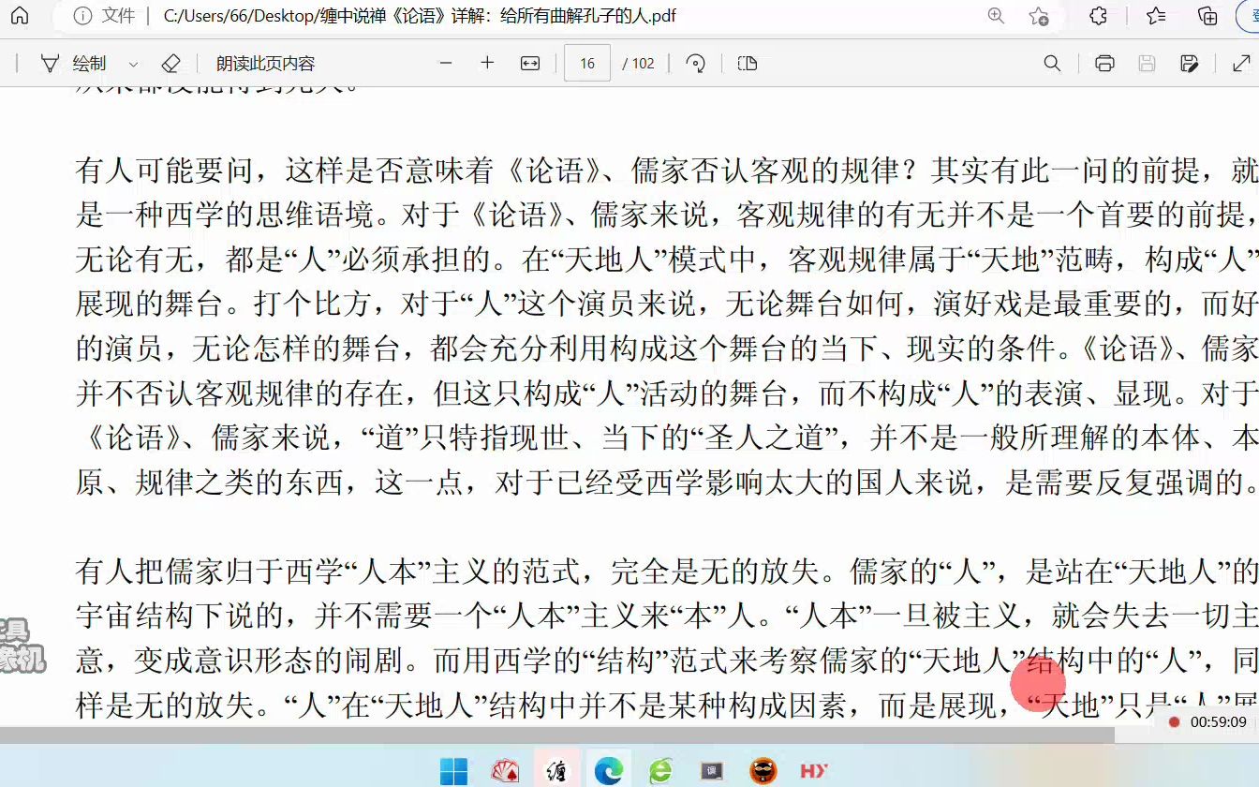Select the draw (绘制) pen tool

click(74, 64)
